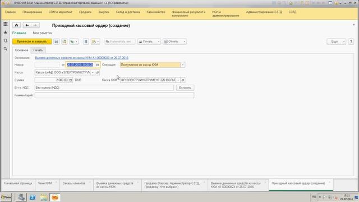The height and width of the screenshot is (202, 359).
Task: Open the CRM и маркетинг menu
Action: coord(61,12)
